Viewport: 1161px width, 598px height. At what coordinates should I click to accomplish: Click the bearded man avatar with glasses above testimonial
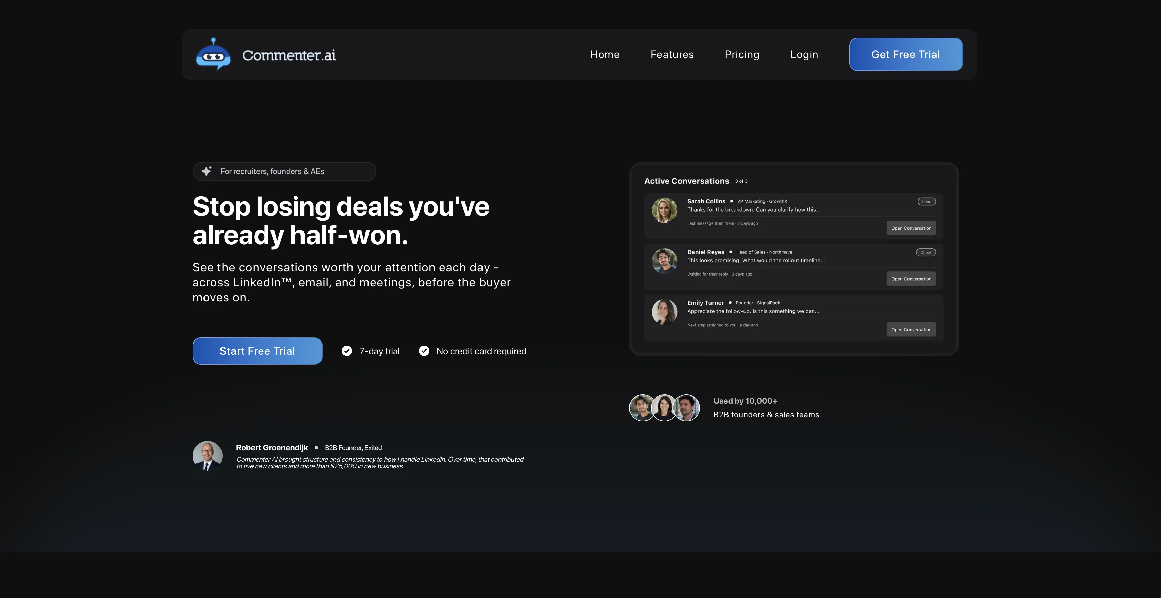(x=642, y=408)
